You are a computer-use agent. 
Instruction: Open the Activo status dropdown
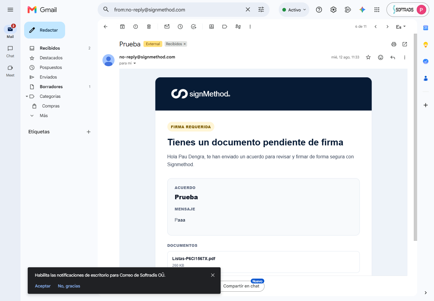[294, 10]
